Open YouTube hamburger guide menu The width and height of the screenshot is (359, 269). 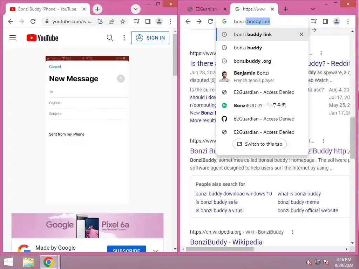click(x=13, y=38)
